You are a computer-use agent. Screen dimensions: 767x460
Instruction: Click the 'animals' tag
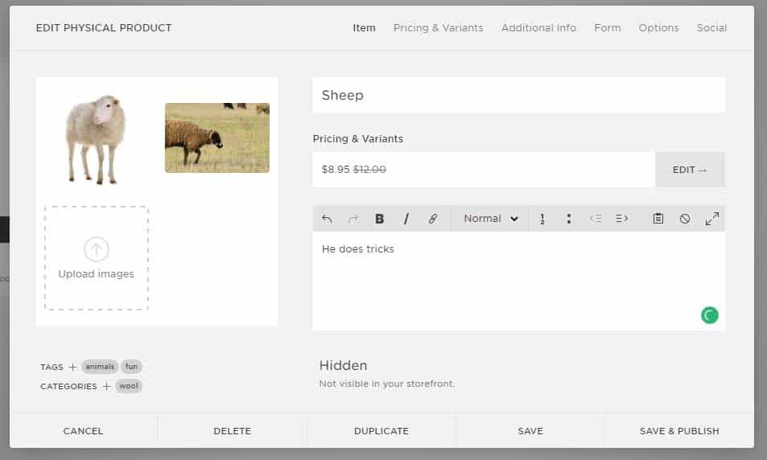click(x=100, y=367)
